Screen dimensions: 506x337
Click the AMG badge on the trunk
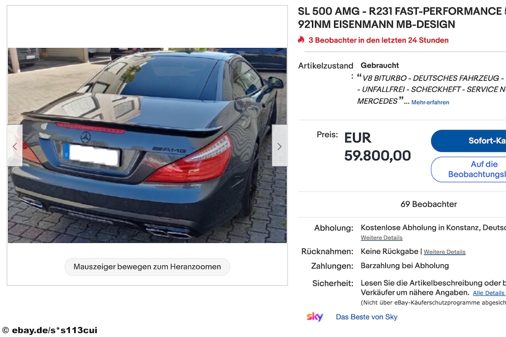click(170, 150)
